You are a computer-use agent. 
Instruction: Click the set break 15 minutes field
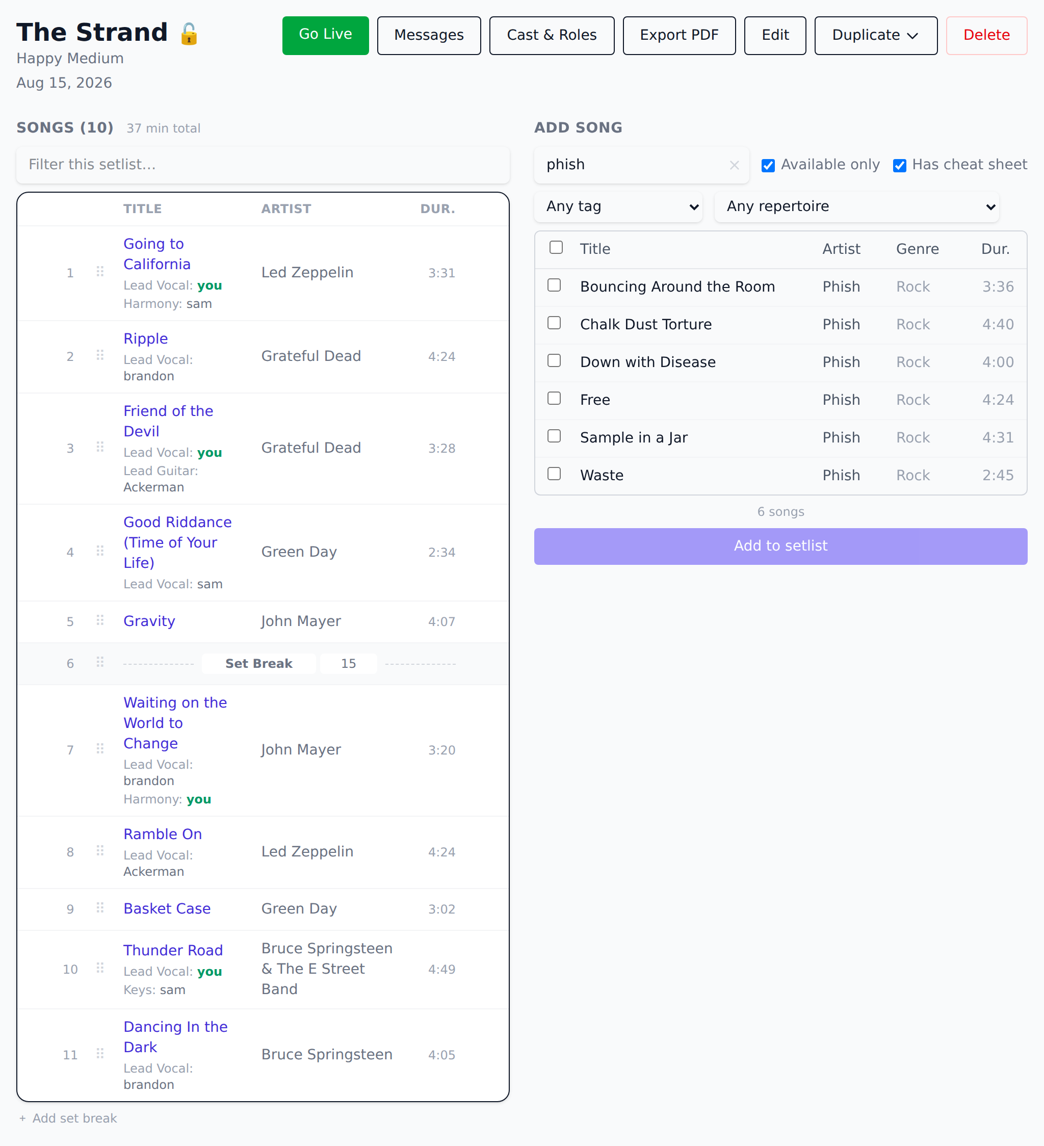pos(348,664)
